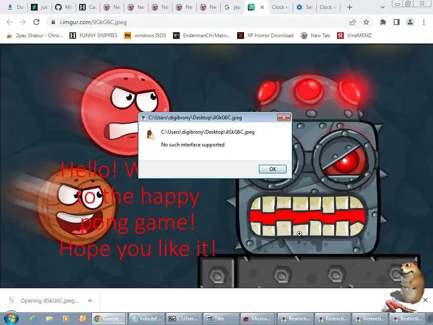Select the Micros... taskbar button
The width and height of the screenshot is (433, 325).
[x=258, y=319]
